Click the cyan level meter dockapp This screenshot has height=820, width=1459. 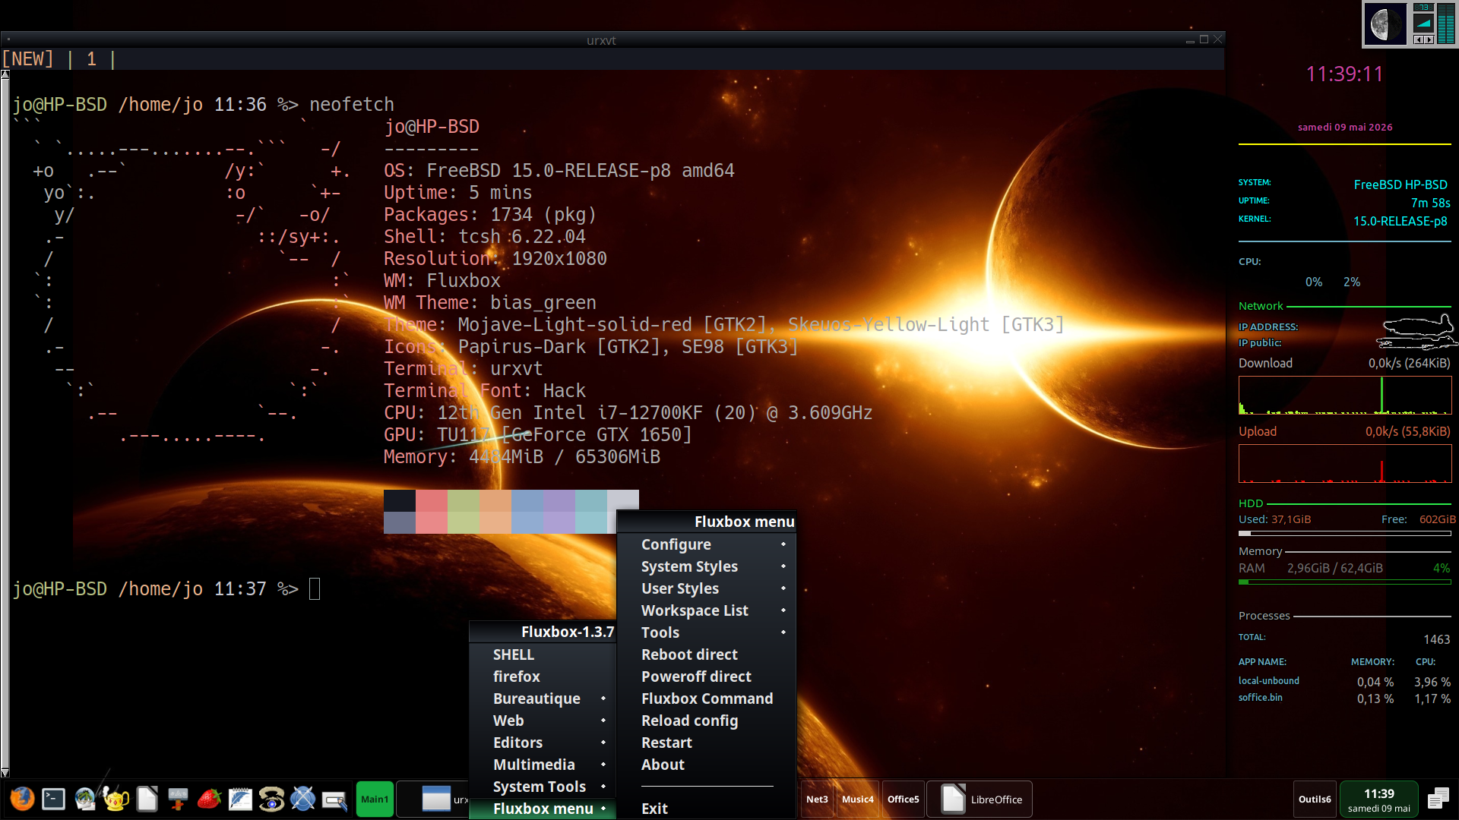1445,24
